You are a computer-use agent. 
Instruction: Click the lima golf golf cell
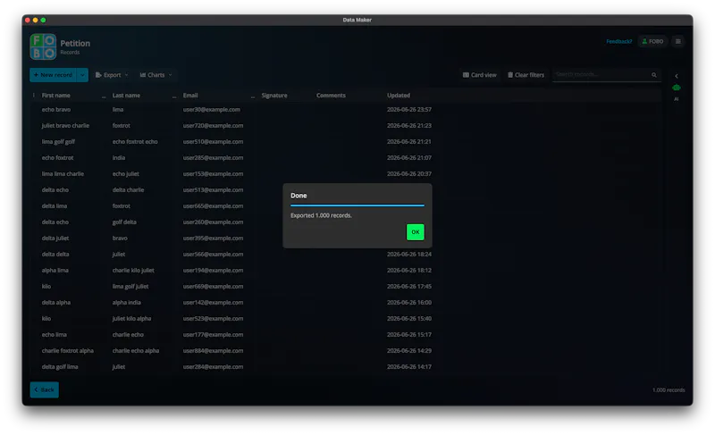[58, 142]
